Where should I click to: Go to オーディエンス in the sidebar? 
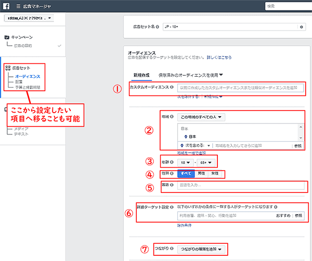[28, 76]
